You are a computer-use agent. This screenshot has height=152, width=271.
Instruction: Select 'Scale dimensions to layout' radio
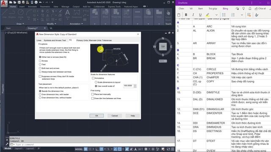tap(96, 82)
